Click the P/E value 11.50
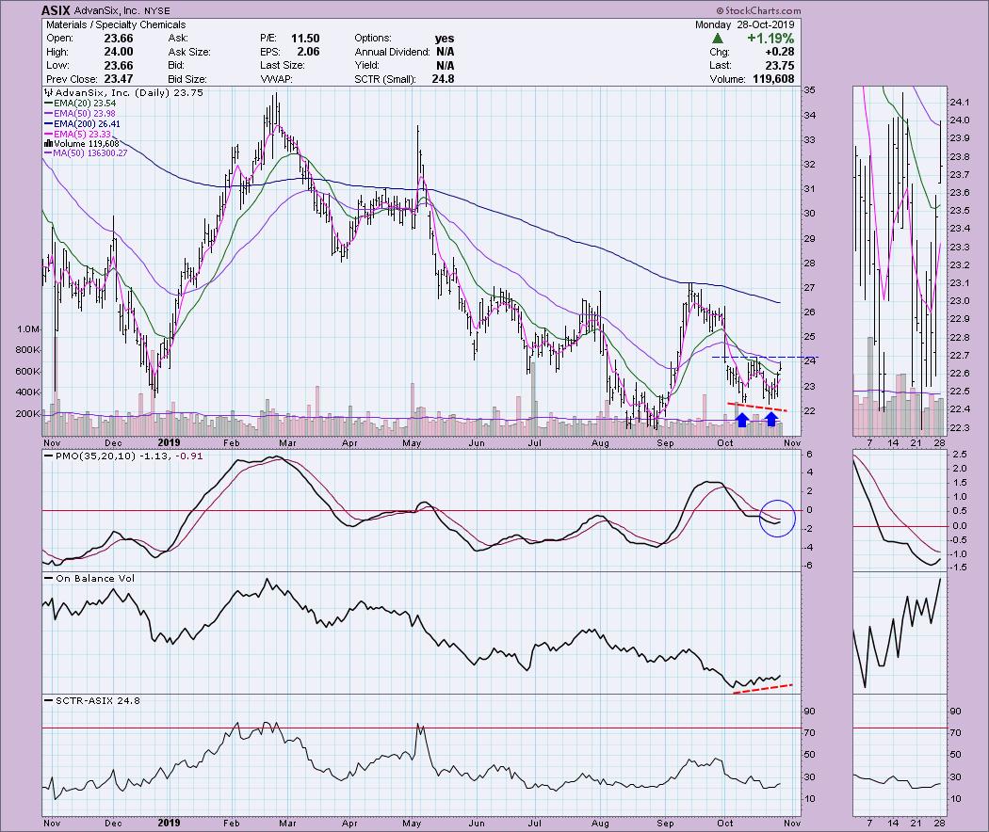989x832 pixels. 305,39
